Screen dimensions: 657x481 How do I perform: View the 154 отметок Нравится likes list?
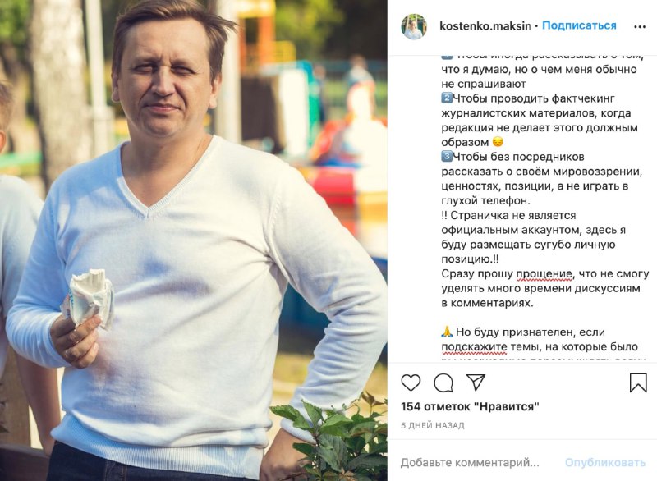[x=470, y=406]
